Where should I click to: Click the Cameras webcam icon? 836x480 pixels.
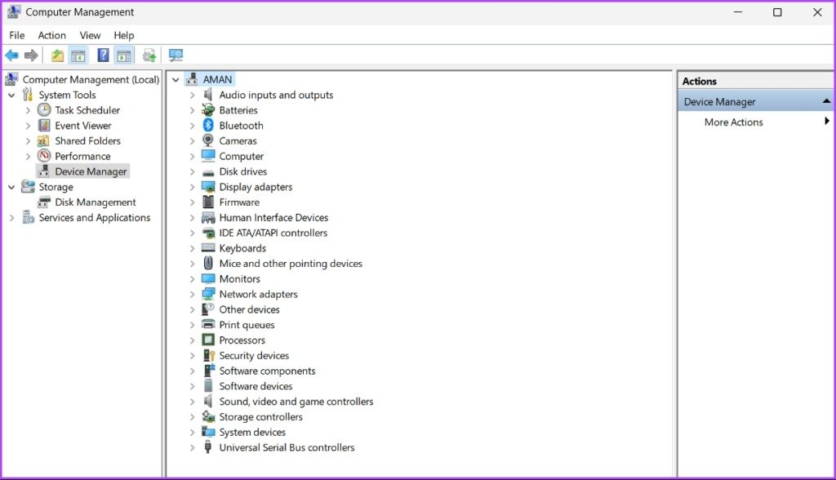pos(208,140)
